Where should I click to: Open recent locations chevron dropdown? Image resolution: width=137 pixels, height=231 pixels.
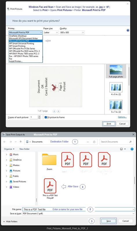pos(16,142)
